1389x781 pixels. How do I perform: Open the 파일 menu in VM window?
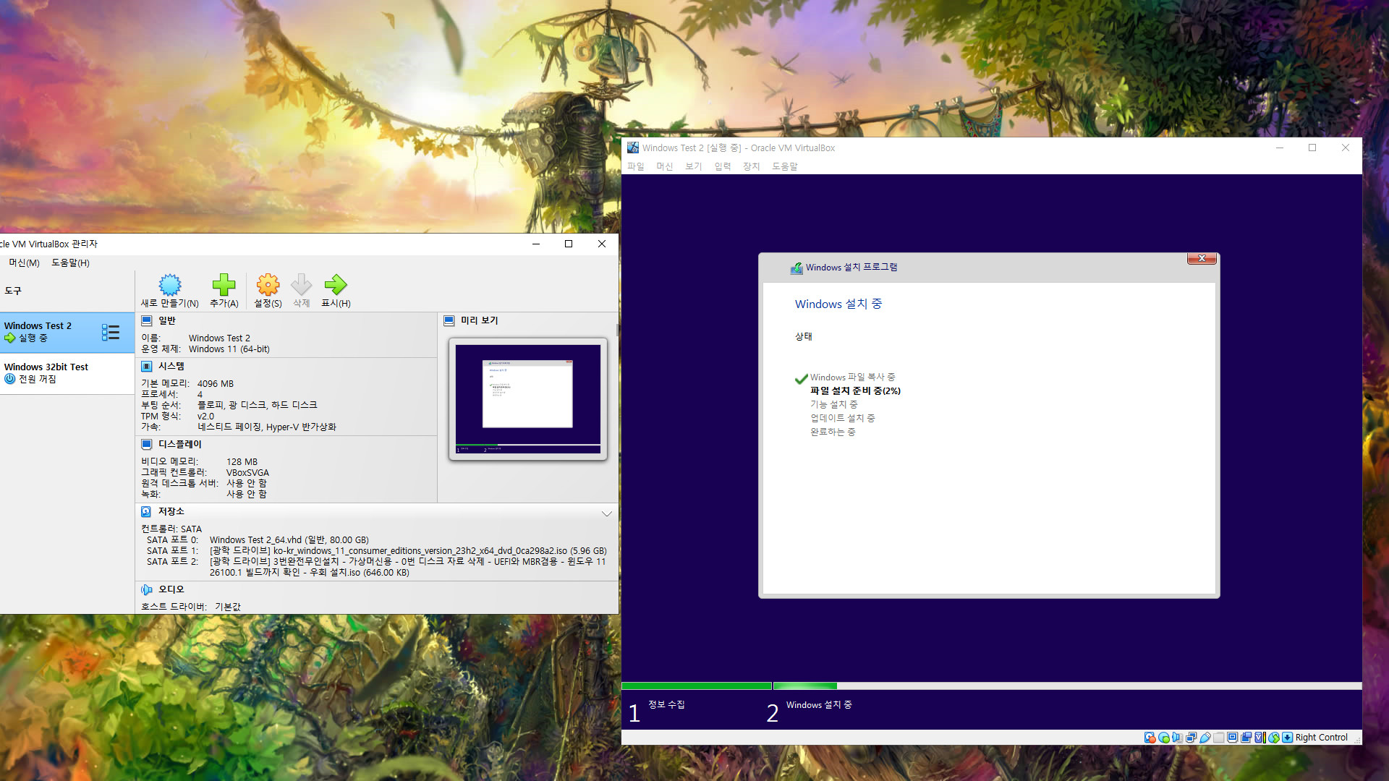pos(637,166)
